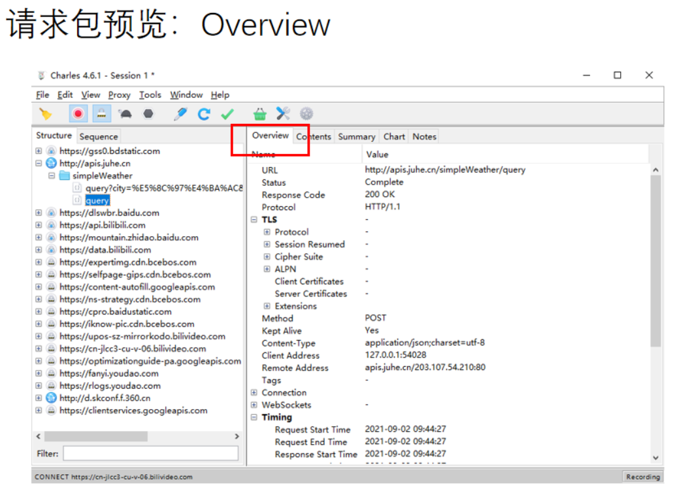Viewport: 673px width, 486px height.
Task: Select query?city= request under simpleWeather
Action: click(x=164, y=188)
